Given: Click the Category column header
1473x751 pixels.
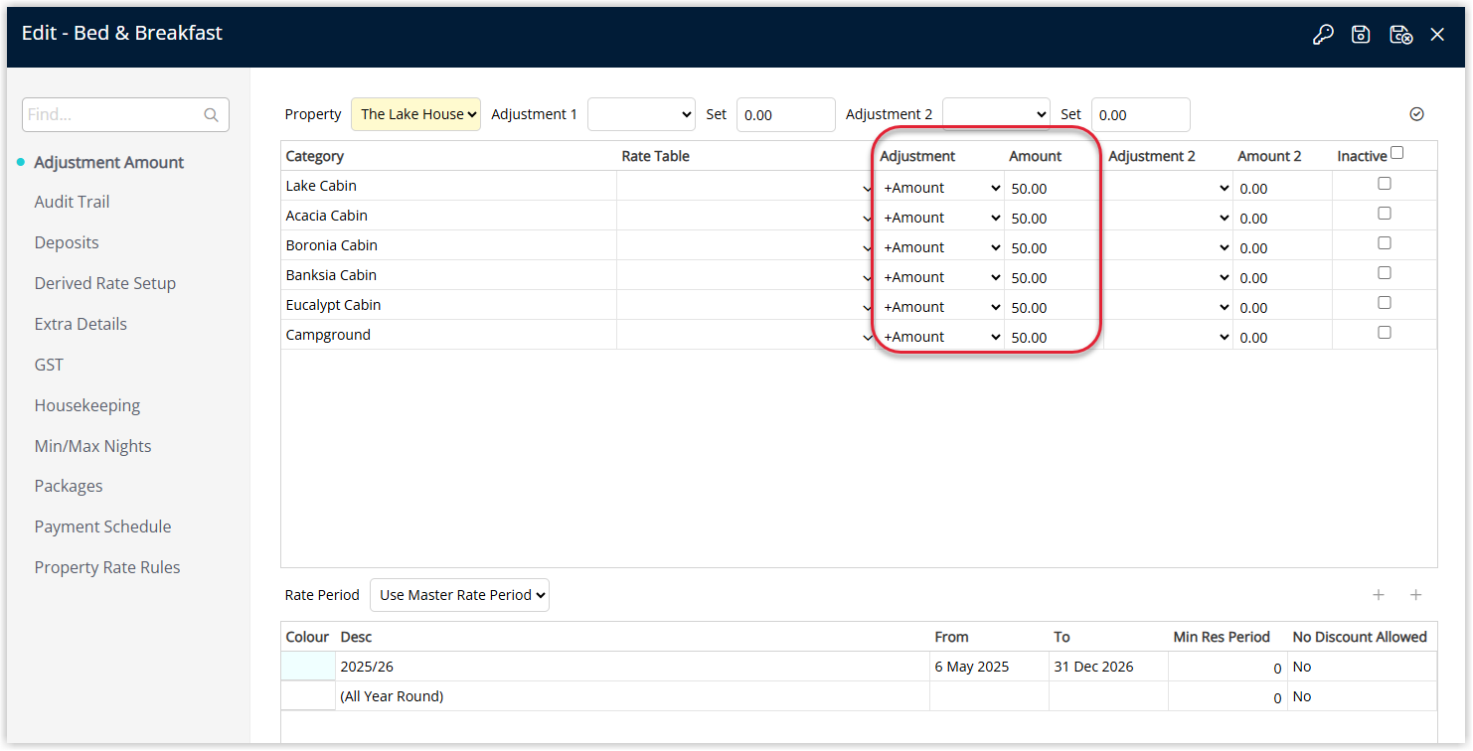Looking at the screenshot, I should coord(315,156).
